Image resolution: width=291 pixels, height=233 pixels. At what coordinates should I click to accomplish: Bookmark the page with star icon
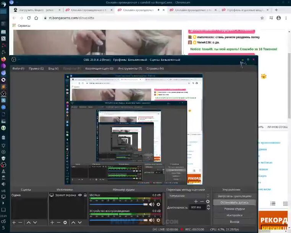(262, 18)
